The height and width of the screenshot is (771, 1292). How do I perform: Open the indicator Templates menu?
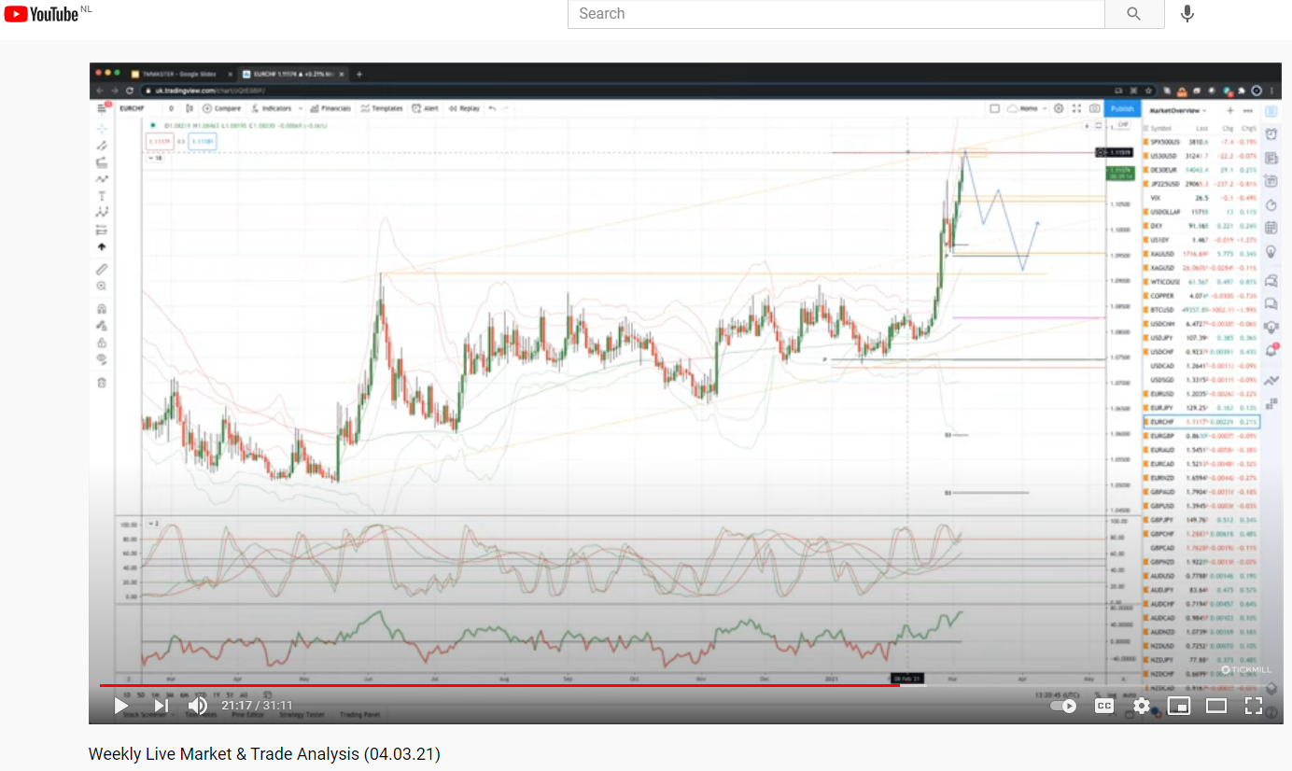point(382,108)
